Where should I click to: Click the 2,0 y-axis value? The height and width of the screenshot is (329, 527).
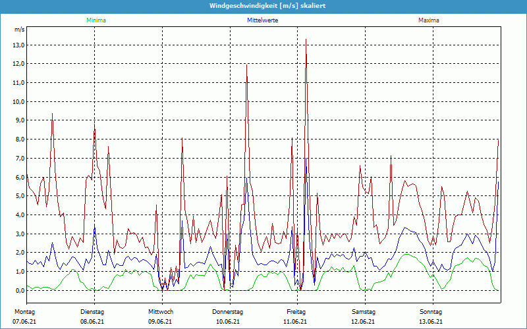point(20,253)
